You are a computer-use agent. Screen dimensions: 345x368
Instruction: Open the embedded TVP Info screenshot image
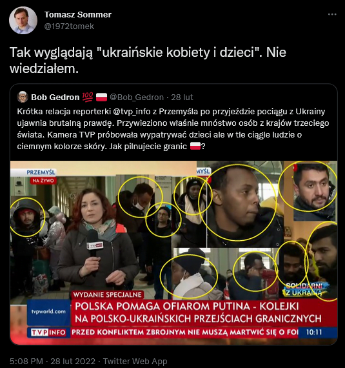click(x=173, y=252)
